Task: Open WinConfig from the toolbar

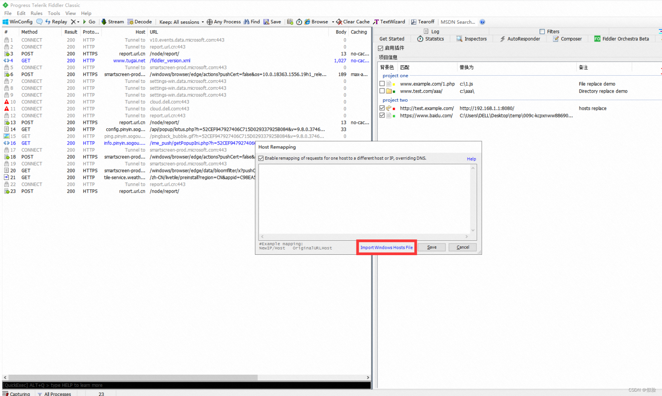Action: click(x=17, y=22)
